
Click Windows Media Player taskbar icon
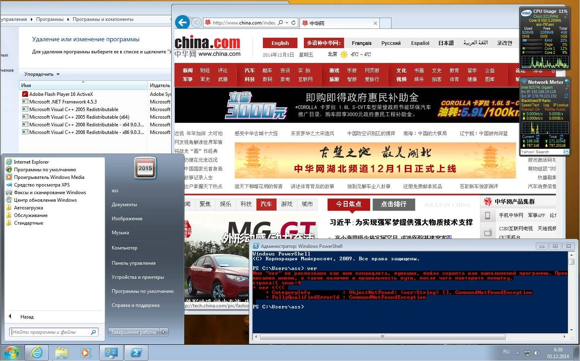point(86,353)
